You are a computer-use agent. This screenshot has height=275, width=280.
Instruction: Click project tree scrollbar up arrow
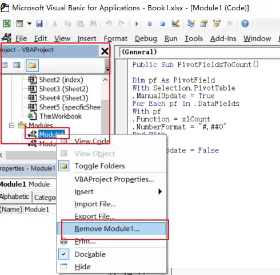tap(105, 80)
